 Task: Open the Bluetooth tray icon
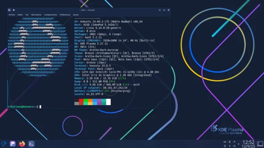point(230,146)
